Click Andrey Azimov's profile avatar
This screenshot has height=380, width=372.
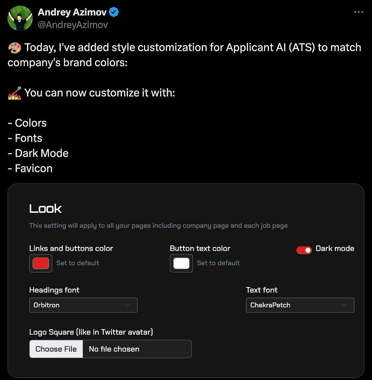[20, 18]
